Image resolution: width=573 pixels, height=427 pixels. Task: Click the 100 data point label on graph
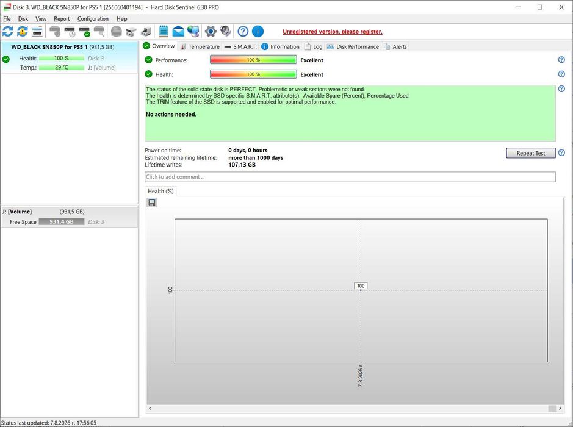pyautogui.click(x=361, y=285)
